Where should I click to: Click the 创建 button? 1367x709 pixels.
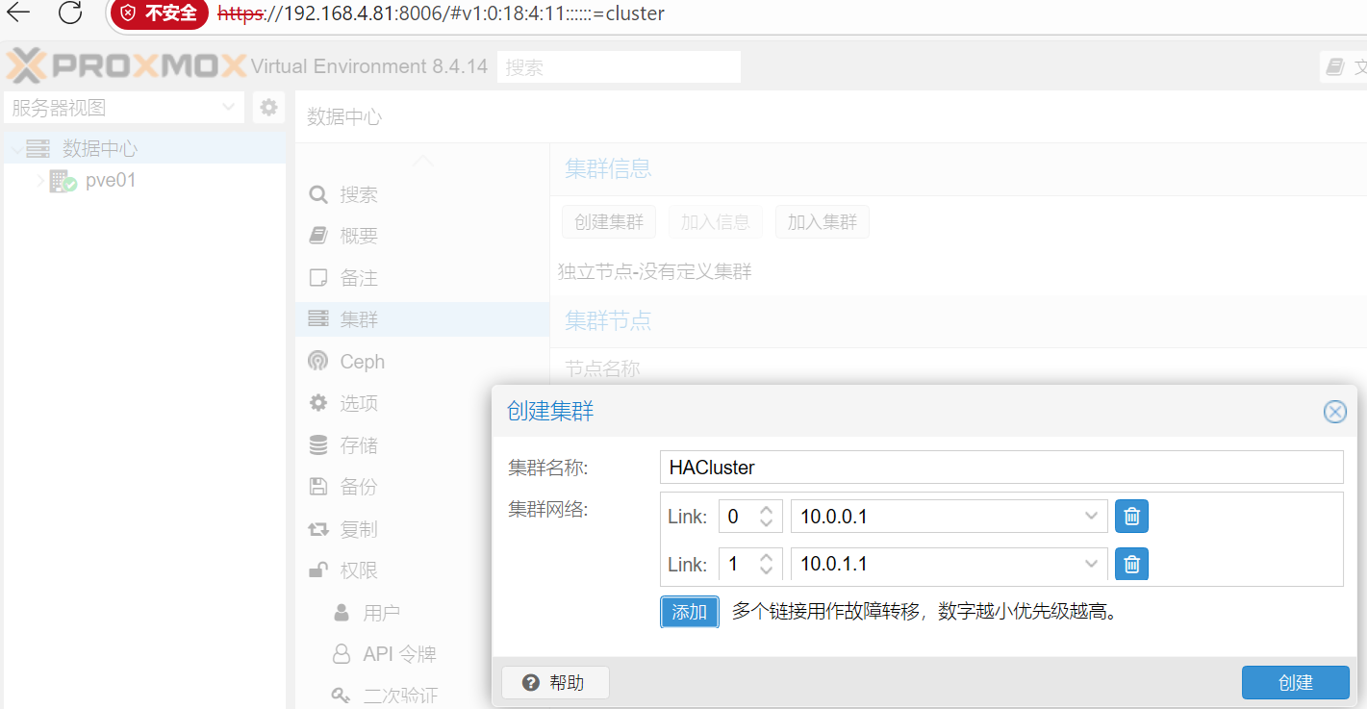click(x=1295, y=682)
